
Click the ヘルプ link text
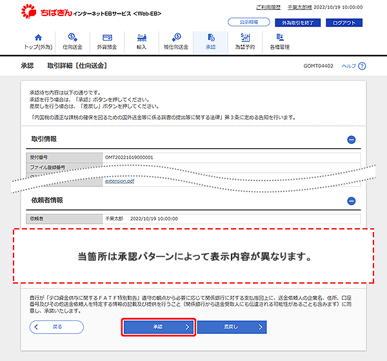click(x=349, y=66)
